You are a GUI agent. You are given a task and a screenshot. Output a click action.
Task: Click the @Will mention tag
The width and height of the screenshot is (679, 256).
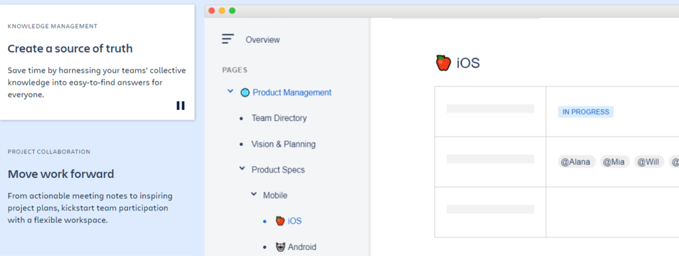click(649, 162)
